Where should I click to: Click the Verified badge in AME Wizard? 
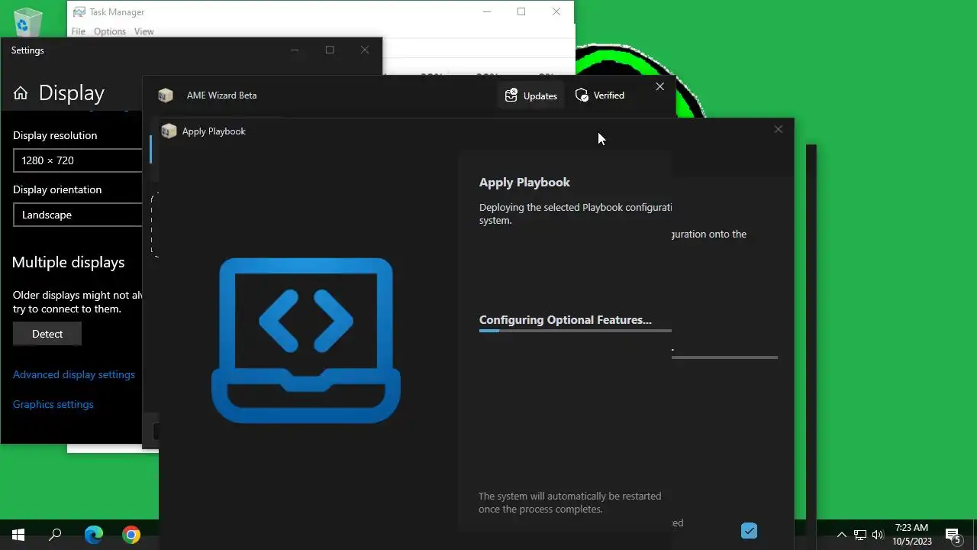[600, 95]
